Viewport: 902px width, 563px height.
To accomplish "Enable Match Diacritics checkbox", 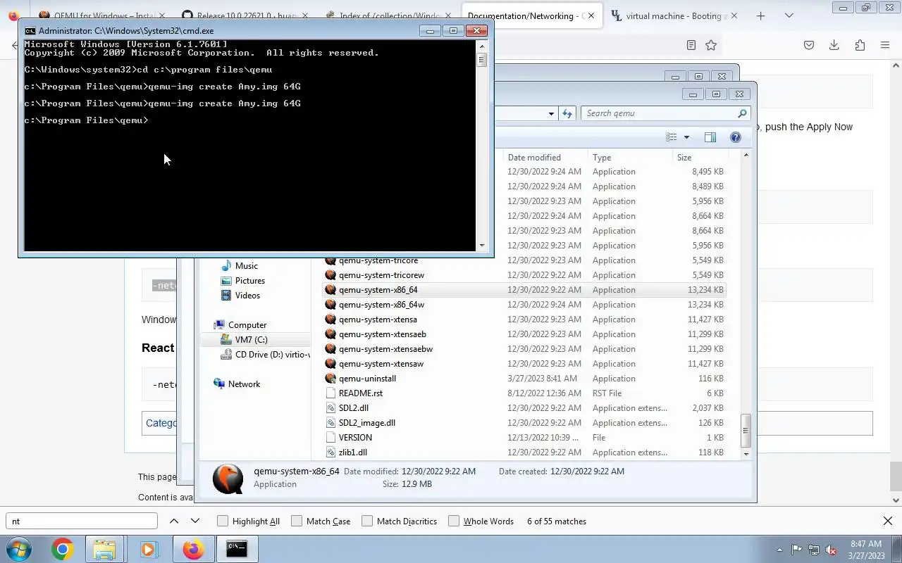I will [x=367, y=521].
